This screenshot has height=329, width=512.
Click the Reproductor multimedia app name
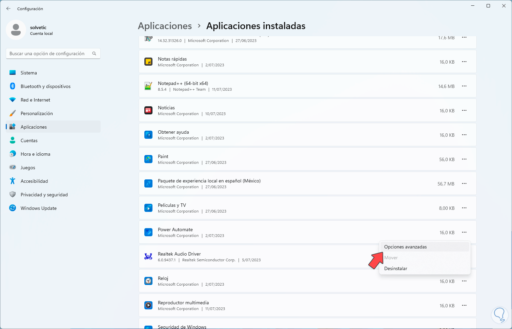click(x=183, y=303)
